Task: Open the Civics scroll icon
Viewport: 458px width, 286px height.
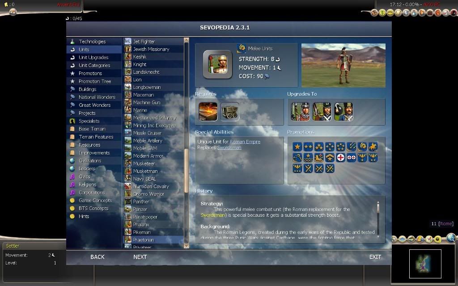Action: pos(398,13)
